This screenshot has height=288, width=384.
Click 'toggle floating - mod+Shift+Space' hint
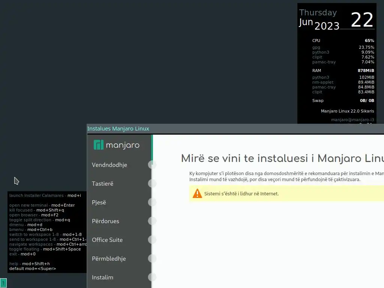click(x=45, y=249)
